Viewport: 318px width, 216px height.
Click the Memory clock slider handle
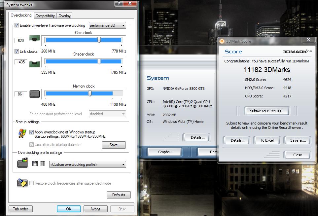pyautogui.click(x=90, y=93)
